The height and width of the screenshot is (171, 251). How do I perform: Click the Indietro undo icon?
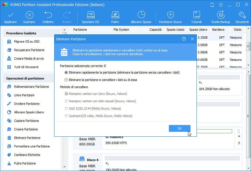[x=48, y=15]
